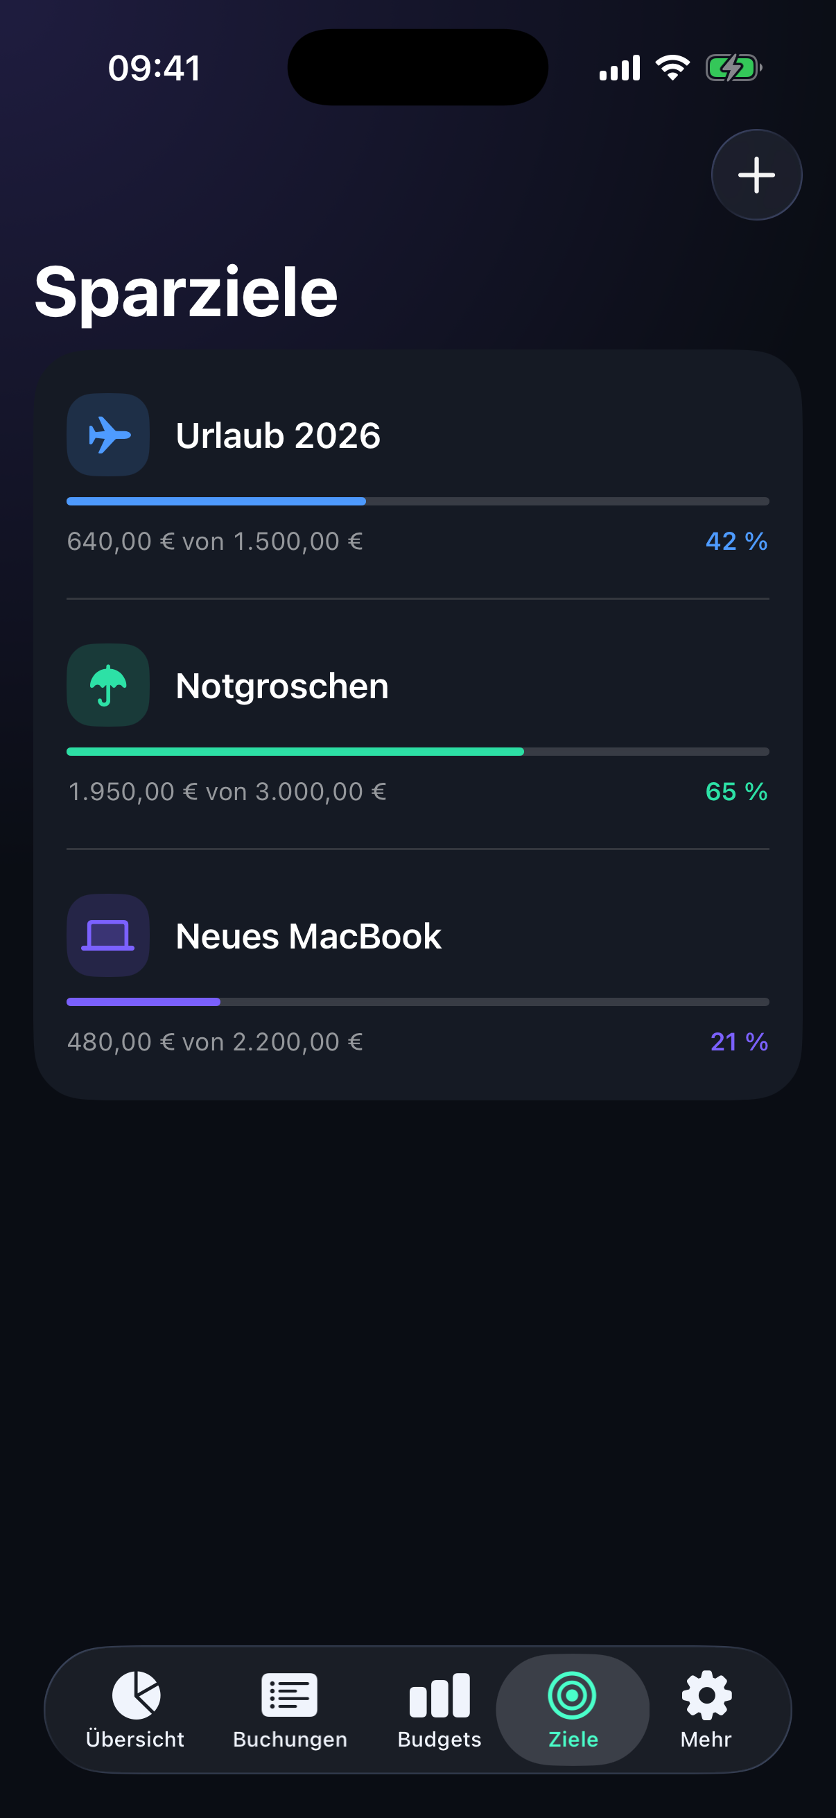
Task: Tap the 1.950,00 € von 3.000,00 € amount
Action: pos(227,792)
